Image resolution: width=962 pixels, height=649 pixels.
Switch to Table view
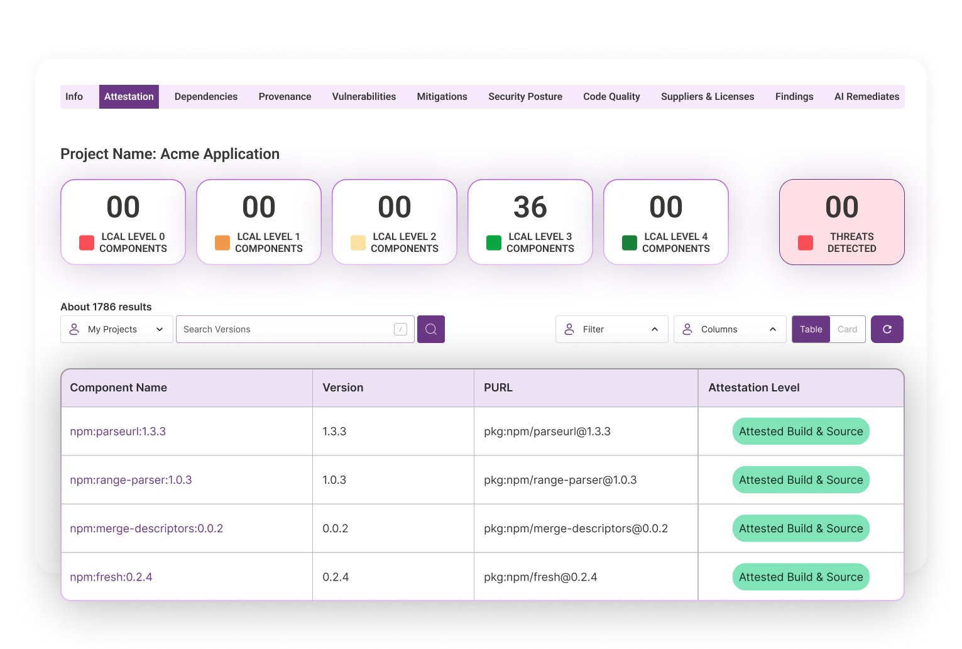pyautogui.click(x=811, y=329)
